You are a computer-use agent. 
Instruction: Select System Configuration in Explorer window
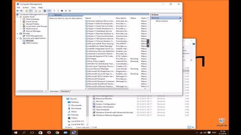(105, 104)
